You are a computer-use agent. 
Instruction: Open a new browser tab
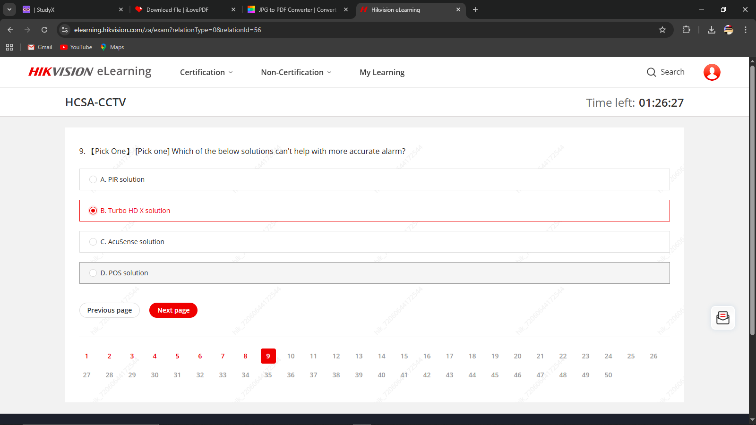point(475,9)
